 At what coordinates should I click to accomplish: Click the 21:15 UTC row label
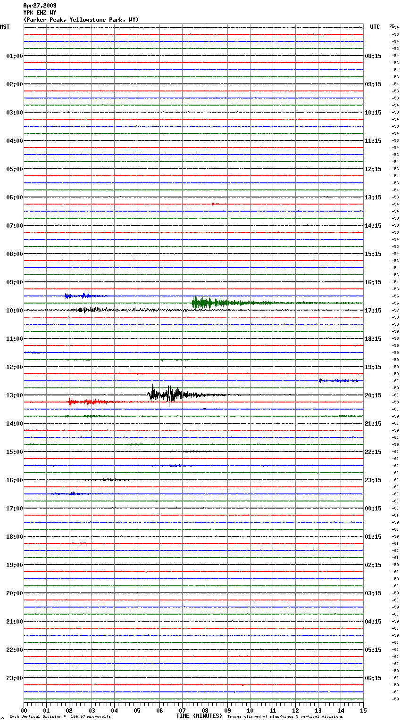coord(373,424)
